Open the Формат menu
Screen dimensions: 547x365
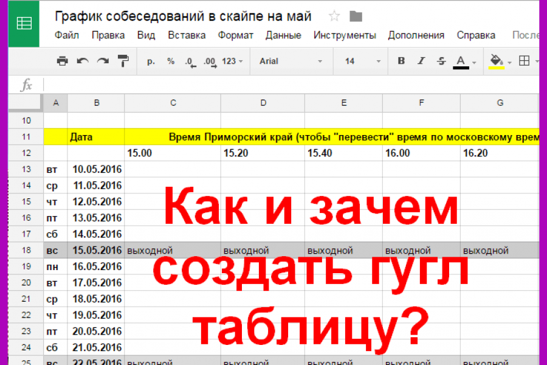[235, 35]
